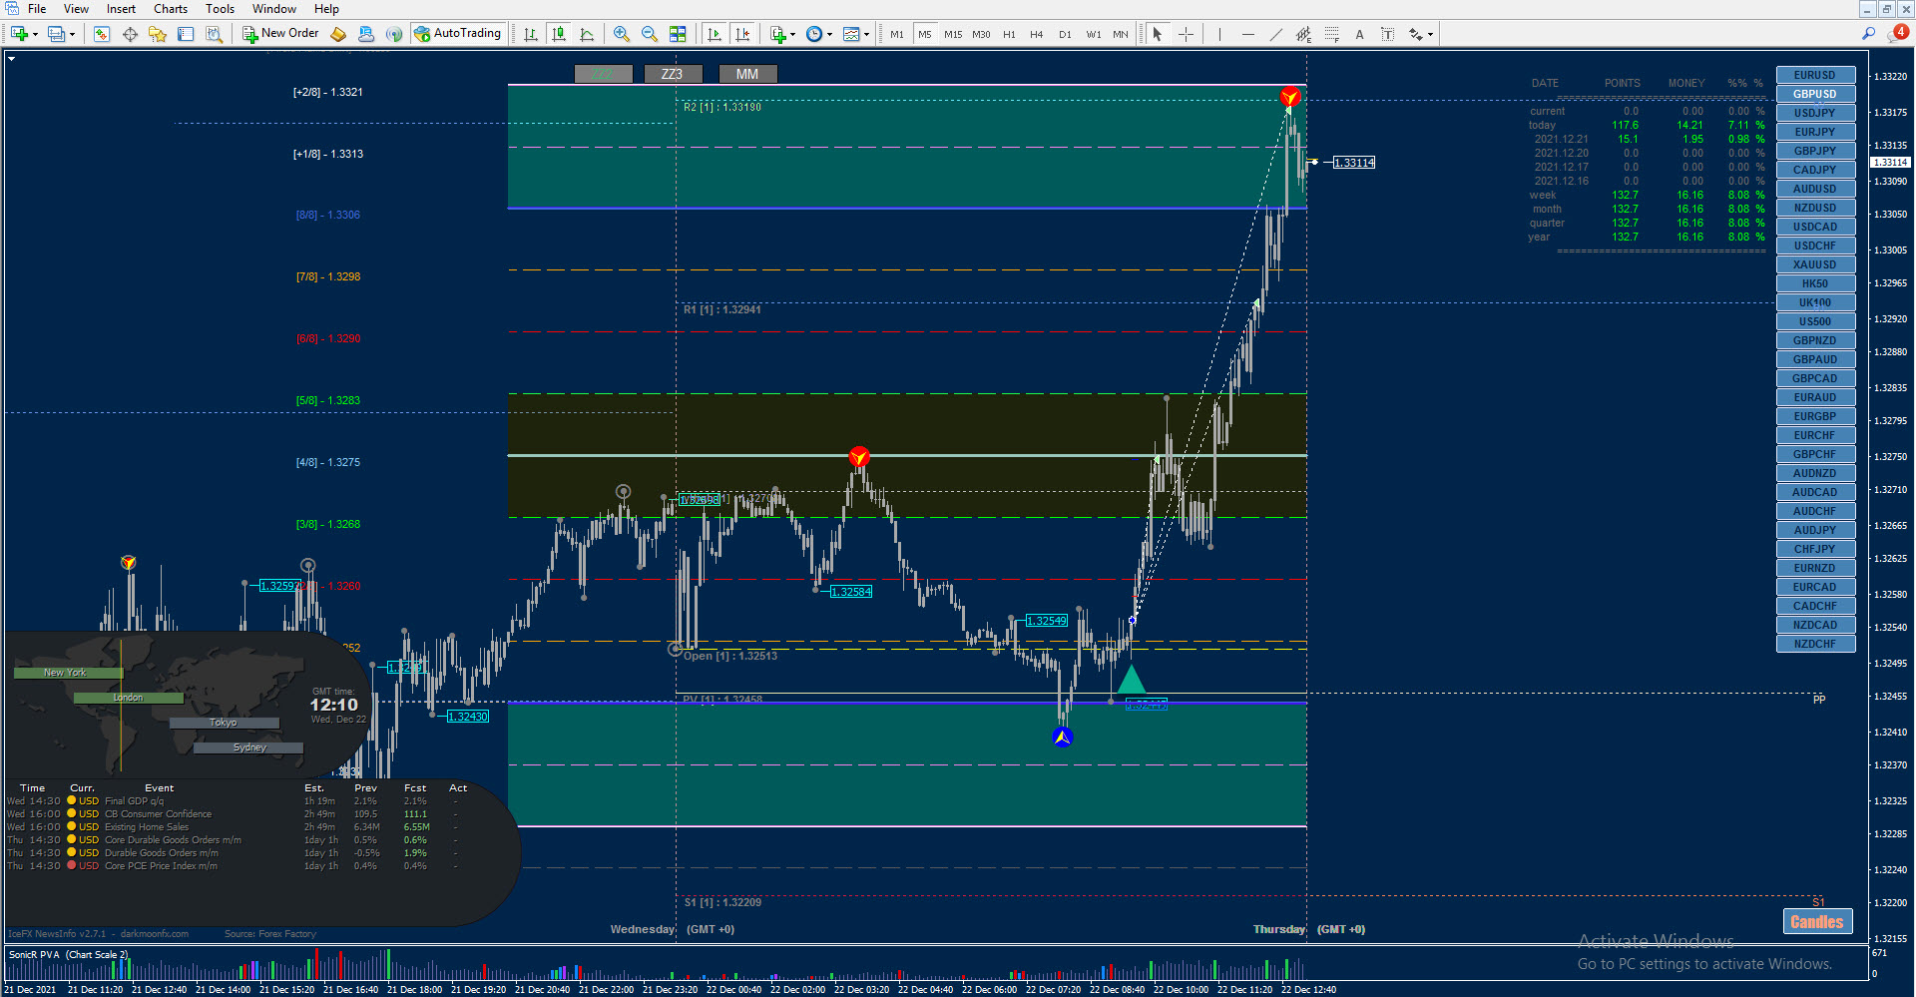The height and width of the screenshot is (997, 1916).
Task: Select the MN timeframe
Action: (x=1121, y=34)
